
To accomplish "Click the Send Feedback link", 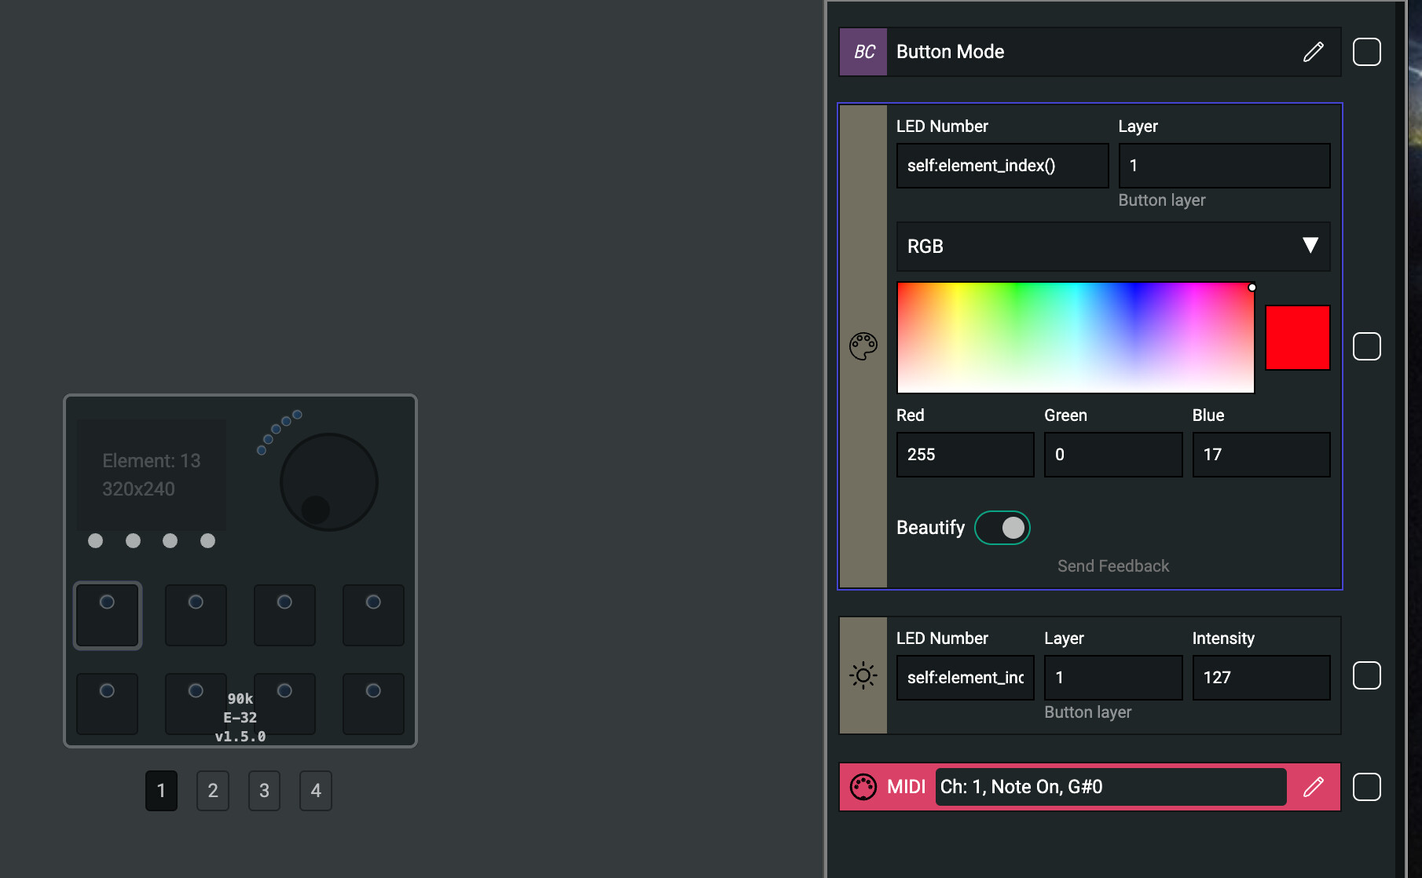I will click(1112, 566).
